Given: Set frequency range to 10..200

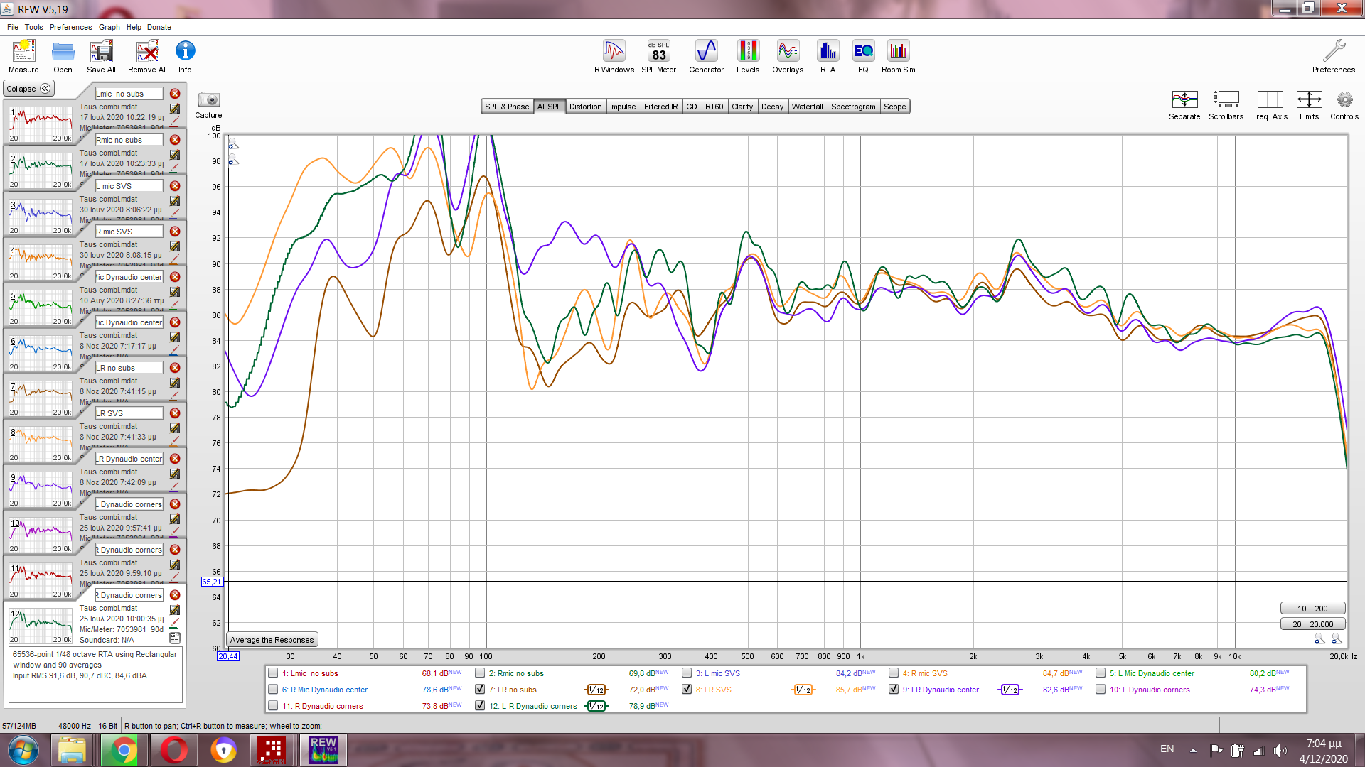Looking at the screenshot, I should click(1312, 609).
